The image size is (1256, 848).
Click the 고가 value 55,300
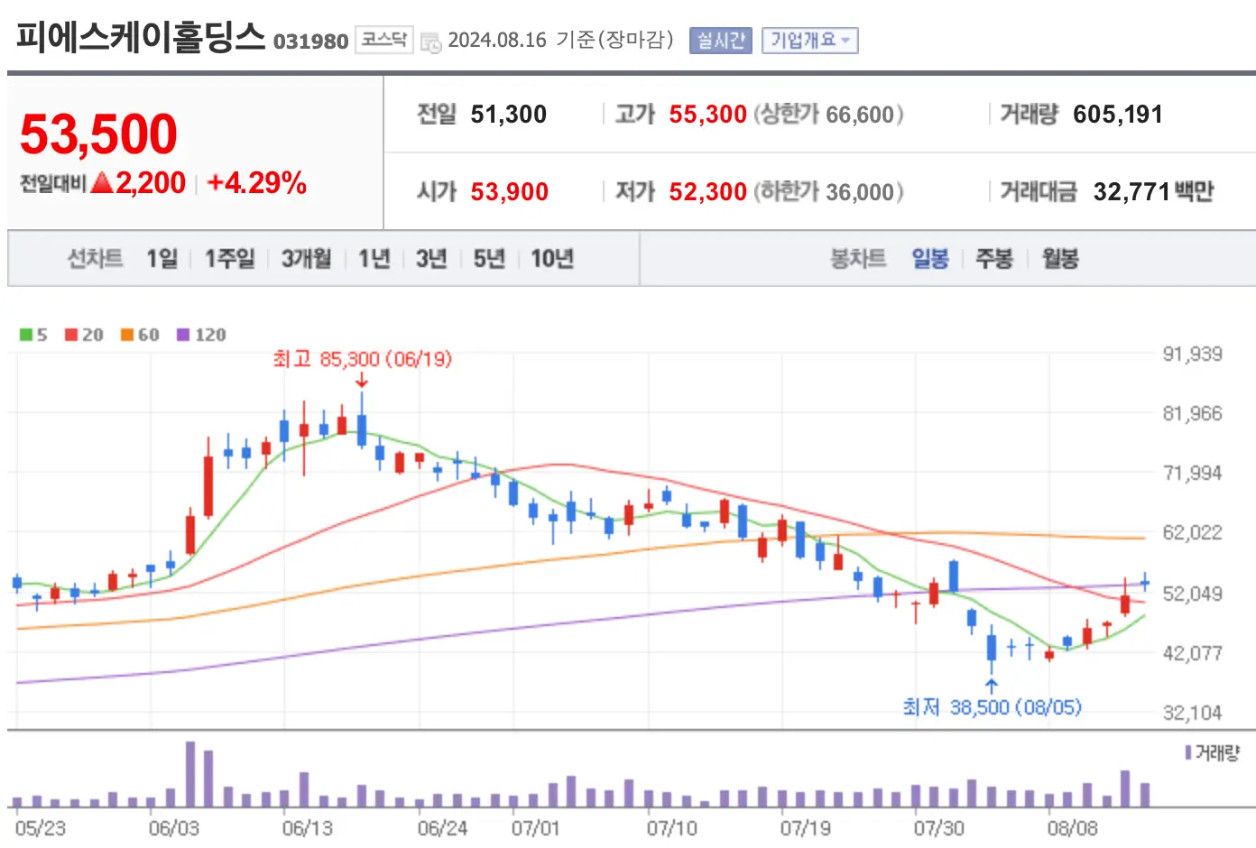click(x=707, y=115)
